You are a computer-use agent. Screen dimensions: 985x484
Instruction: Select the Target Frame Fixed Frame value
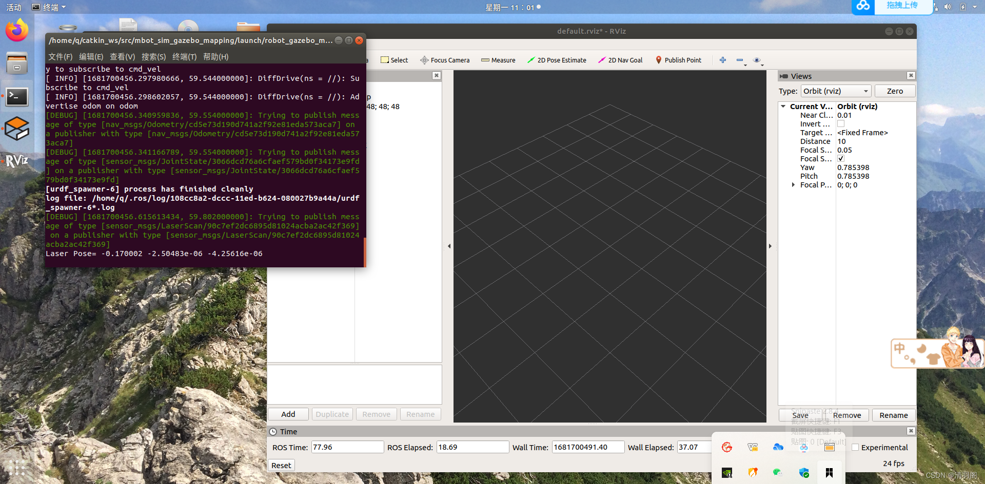(862, 133)
